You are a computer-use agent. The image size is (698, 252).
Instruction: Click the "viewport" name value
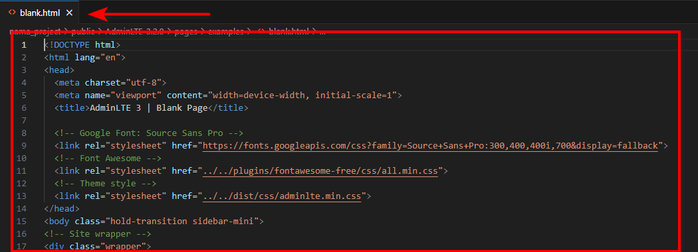click(136, 95)
